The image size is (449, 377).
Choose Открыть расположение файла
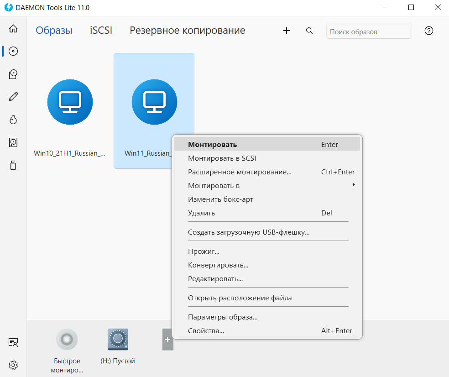[x=267, y=298]
